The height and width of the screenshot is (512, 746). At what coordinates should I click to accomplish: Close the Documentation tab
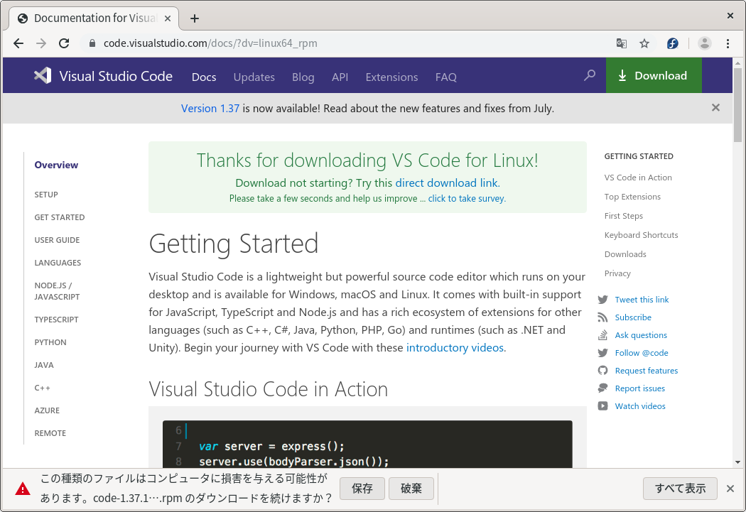click(x=168, y=18)
